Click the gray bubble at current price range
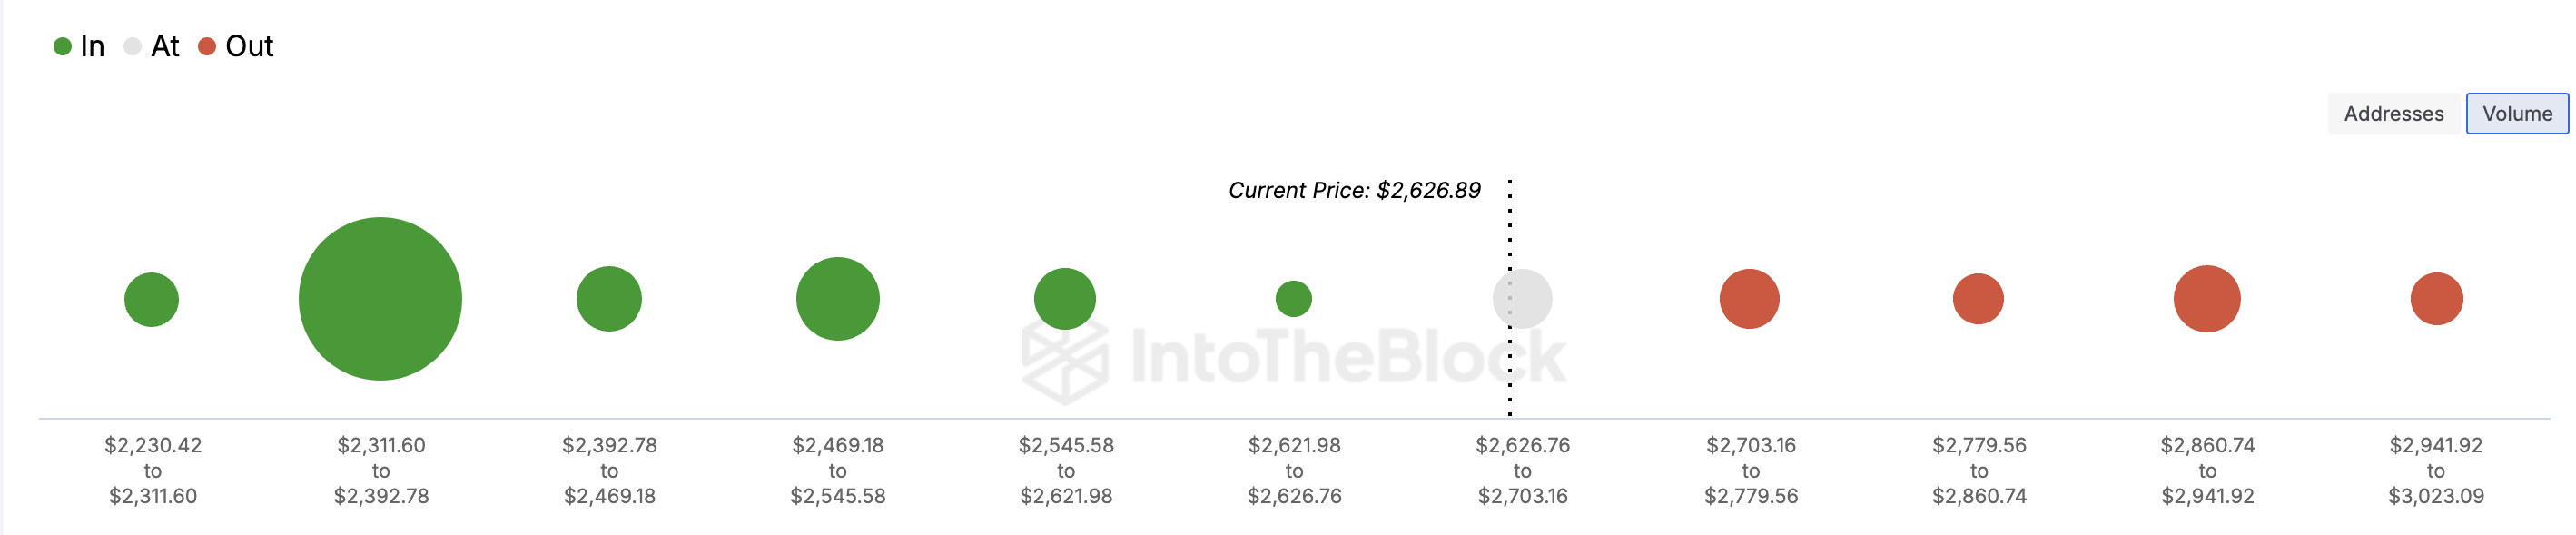This screenshot has height=535, width=2576. [1521, 297]
